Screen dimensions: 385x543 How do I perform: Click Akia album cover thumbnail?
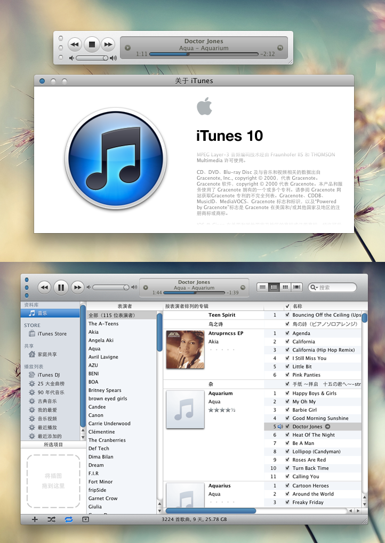coord(185,349)
